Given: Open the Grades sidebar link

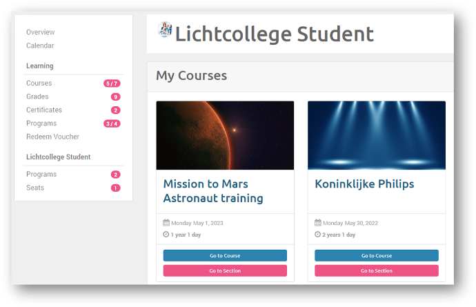Looking at the screenshot, I should point(37,97).
